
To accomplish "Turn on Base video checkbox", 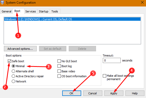I will (59, 71).
